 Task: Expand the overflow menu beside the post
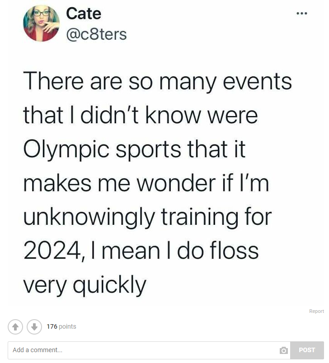pos(301,13)
